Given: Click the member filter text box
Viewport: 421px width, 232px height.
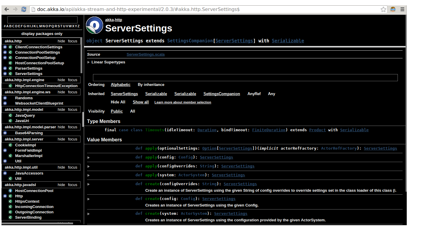Looking at the screenshot, I should (245, 78).
